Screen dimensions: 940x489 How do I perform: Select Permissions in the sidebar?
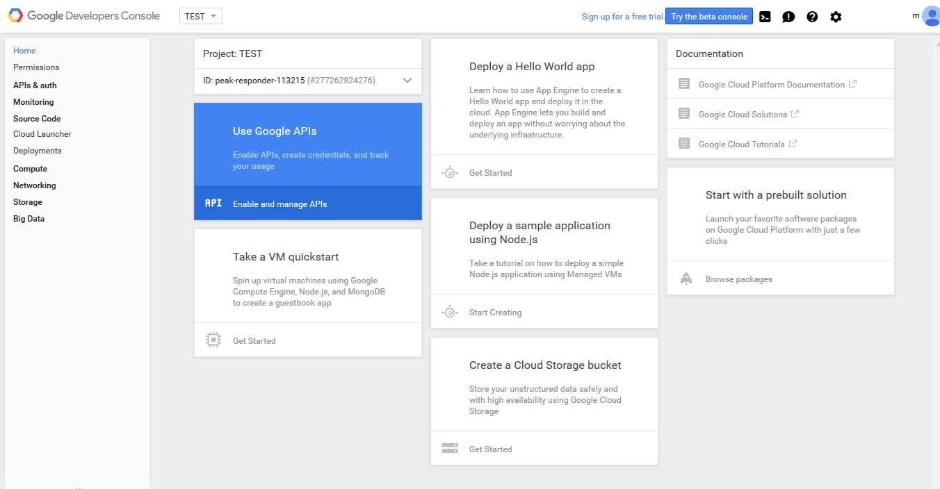click(36, 67)
